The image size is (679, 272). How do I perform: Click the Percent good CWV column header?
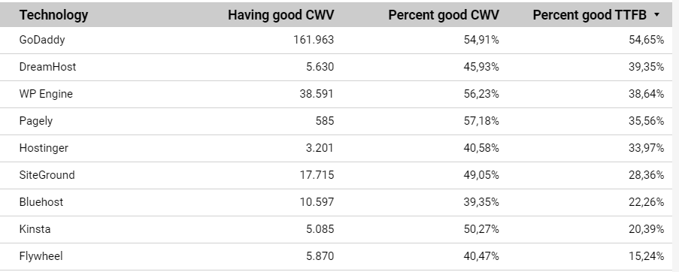(x=444, y=15)
